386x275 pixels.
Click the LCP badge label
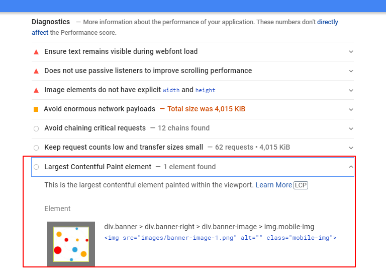pyautogui.click(x=301, y=185)
